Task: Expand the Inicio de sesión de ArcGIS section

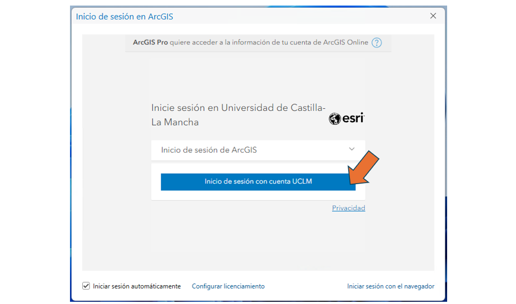Action: [258, 150]
